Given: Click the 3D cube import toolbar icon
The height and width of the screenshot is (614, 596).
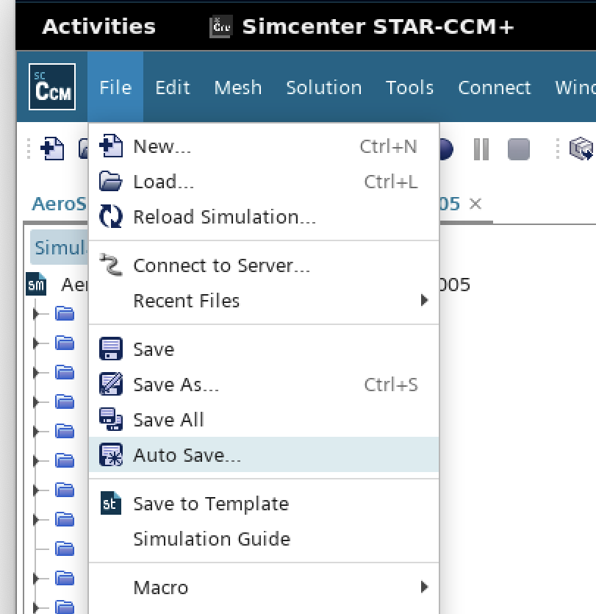Looking at the screenshot, I should (x=581, y=149).
